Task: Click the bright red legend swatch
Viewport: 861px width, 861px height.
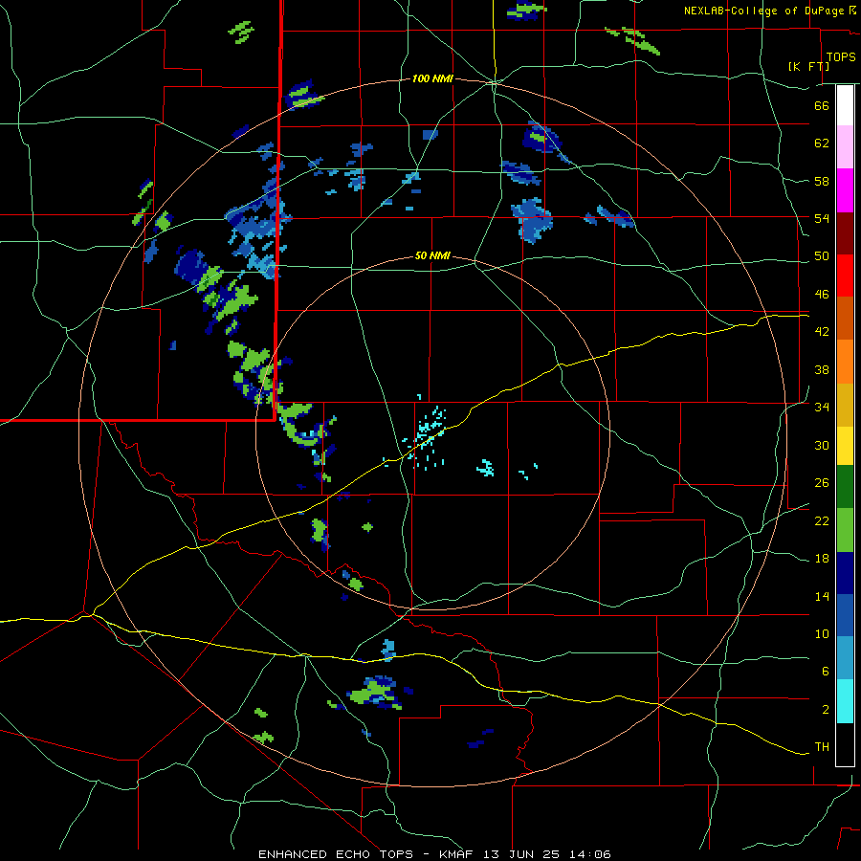Action: 845,276
